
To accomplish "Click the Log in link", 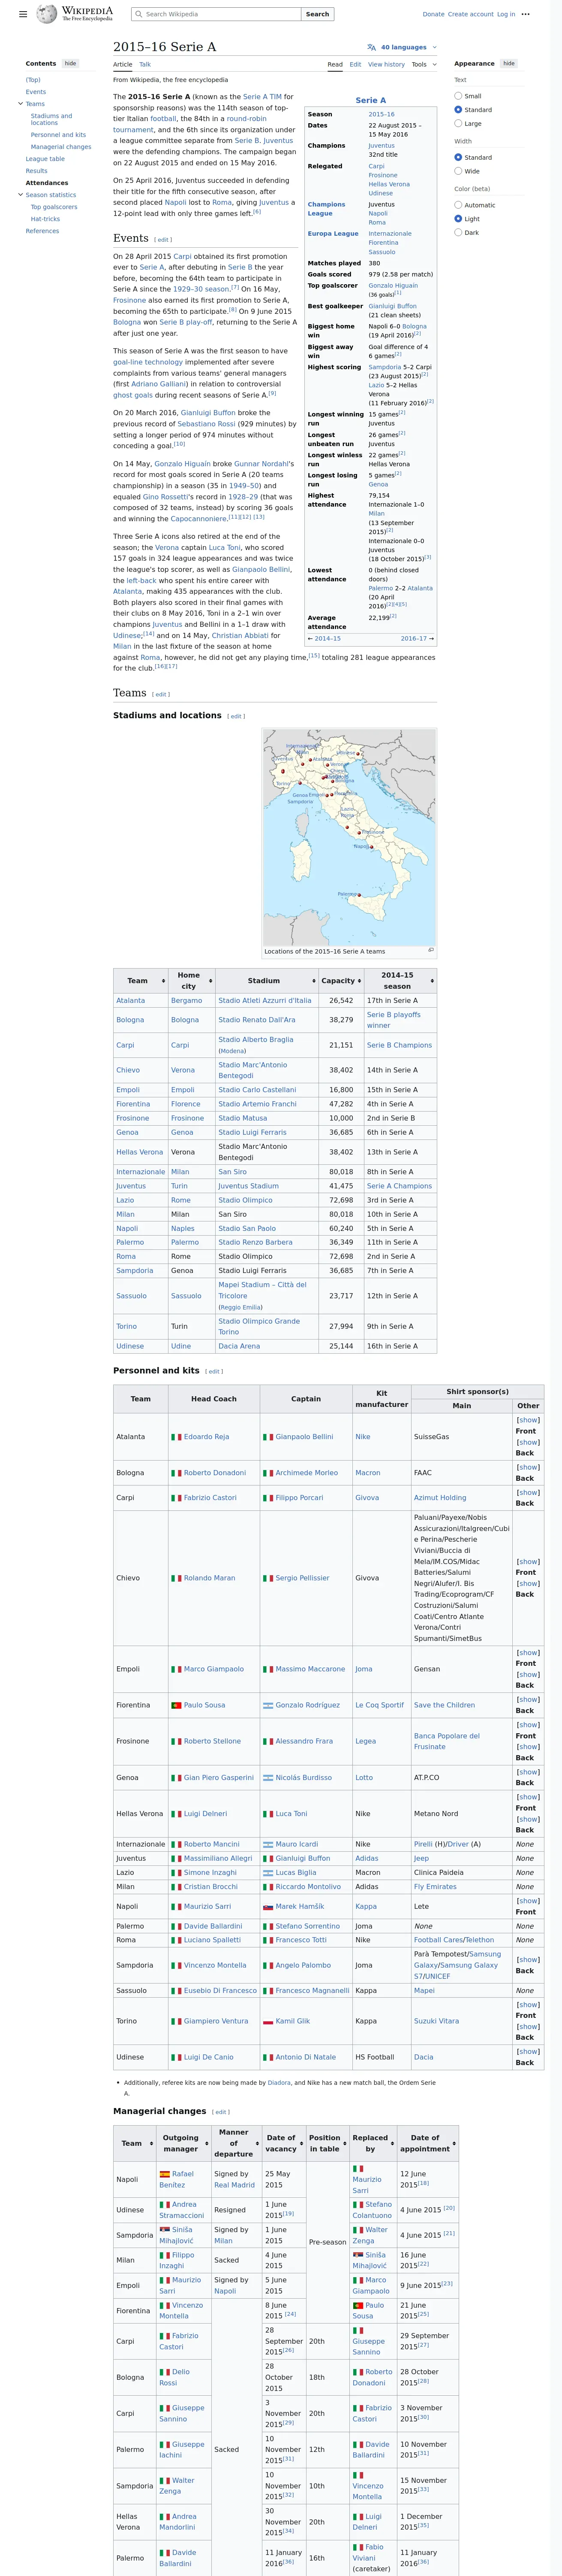I will click(x=506, y=14).
